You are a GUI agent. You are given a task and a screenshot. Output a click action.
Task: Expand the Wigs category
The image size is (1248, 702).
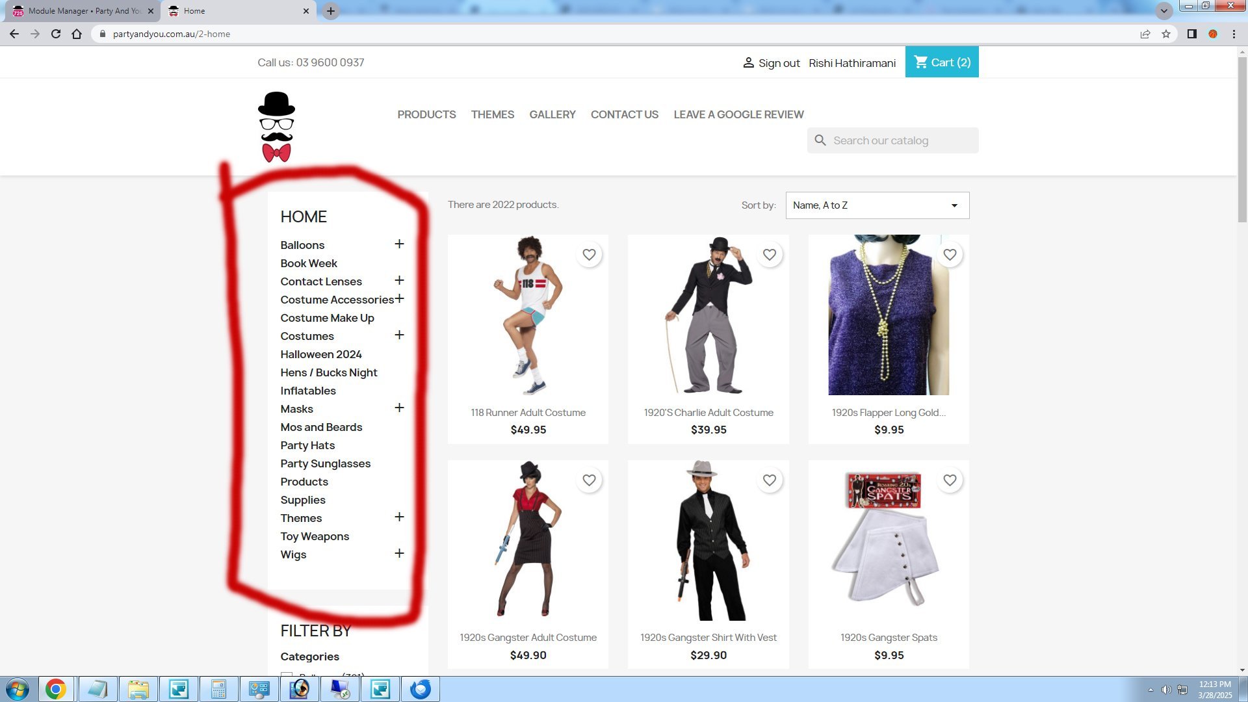(x=399, y=553)
